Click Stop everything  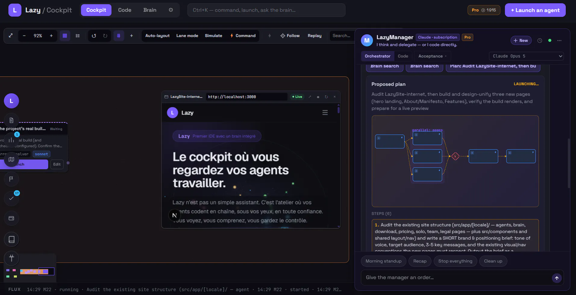click(x=455, y=261)
